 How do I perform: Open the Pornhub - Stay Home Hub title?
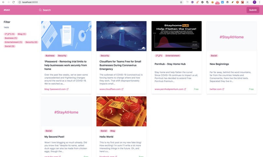pyautogui.click(x=170, y=64)
